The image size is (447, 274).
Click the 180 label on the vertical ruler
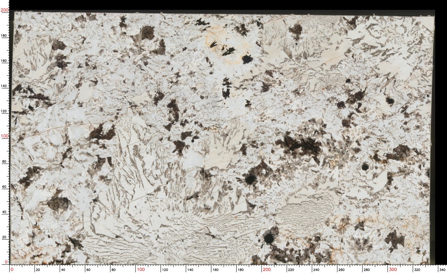(x=4, y=36)
